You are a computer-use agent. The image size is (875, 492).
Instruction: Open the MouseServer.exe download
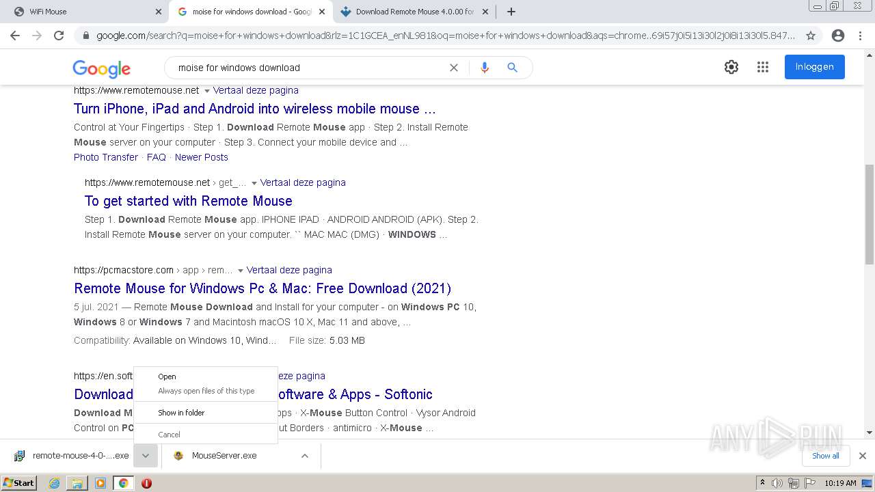pyautogui.click(x=226, y=456)
